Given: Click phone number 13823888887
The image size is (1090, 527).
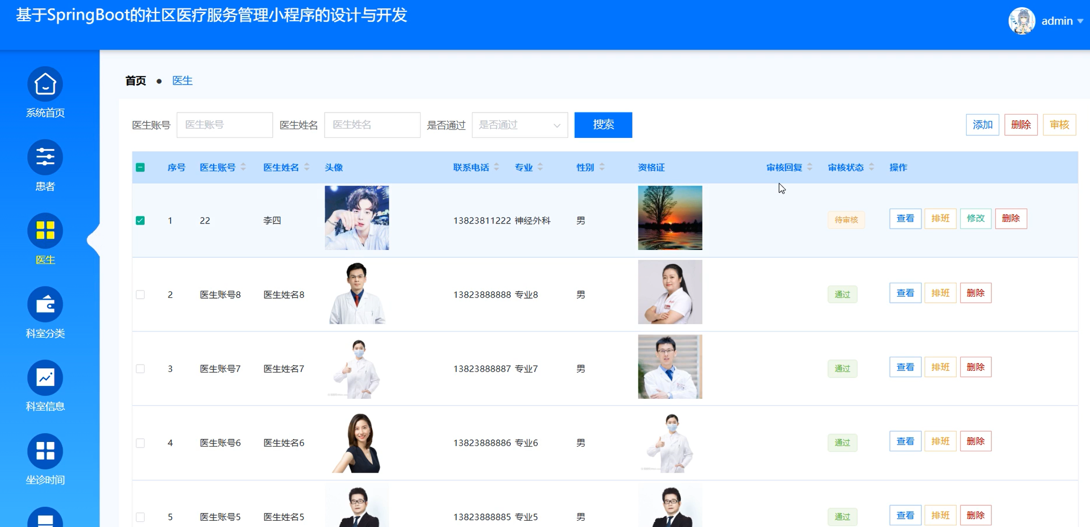Looking at the screenshot, I should [x=482, y=369].
